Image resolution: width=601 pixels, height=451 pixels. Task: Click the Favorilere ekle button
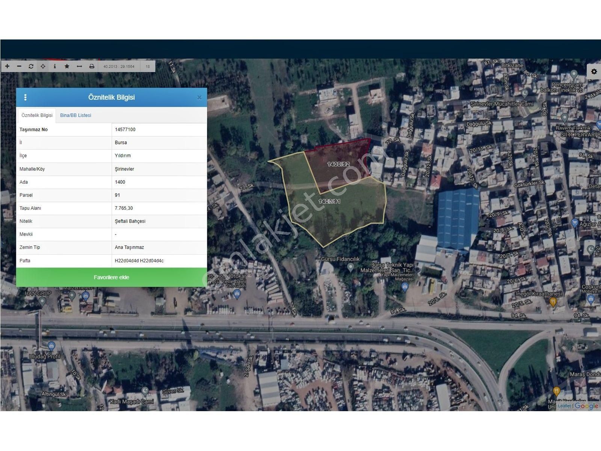(112, 277)
